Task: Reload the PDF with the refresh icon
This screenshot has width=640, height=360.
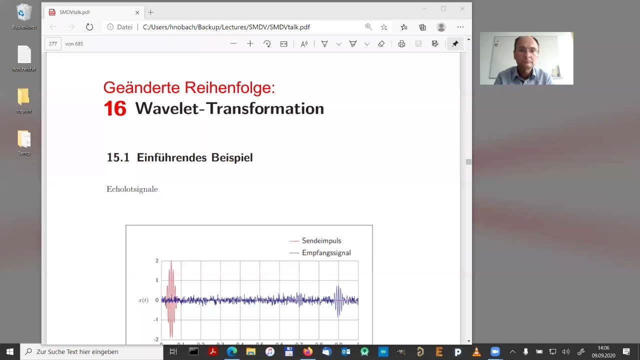Action: [89, 27]
